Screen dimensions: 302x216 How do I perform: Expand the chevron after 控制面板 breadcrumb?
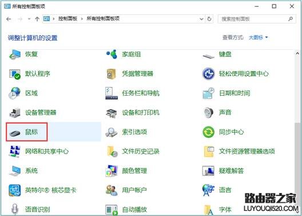[82, 19]
